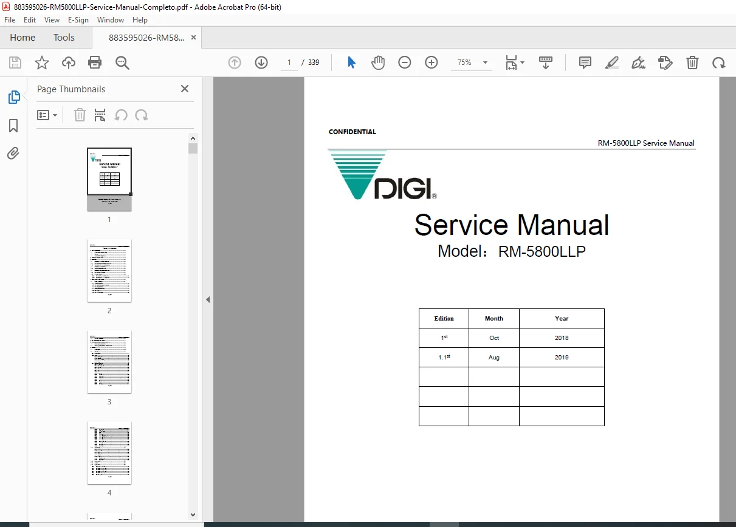Click the page number input field

tap(289, 63)
